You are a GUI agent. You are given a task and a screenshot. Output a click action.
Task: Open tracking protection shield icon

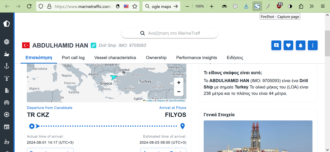click(41, 6)
